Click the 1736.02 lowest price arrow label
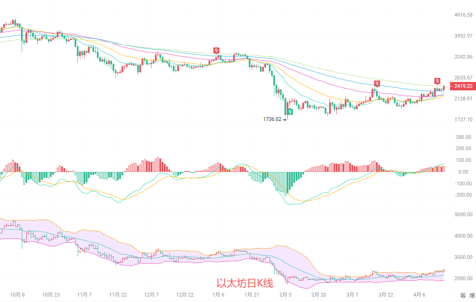Image resolution: width=476 pixels, height=302 pixels. 274,119
